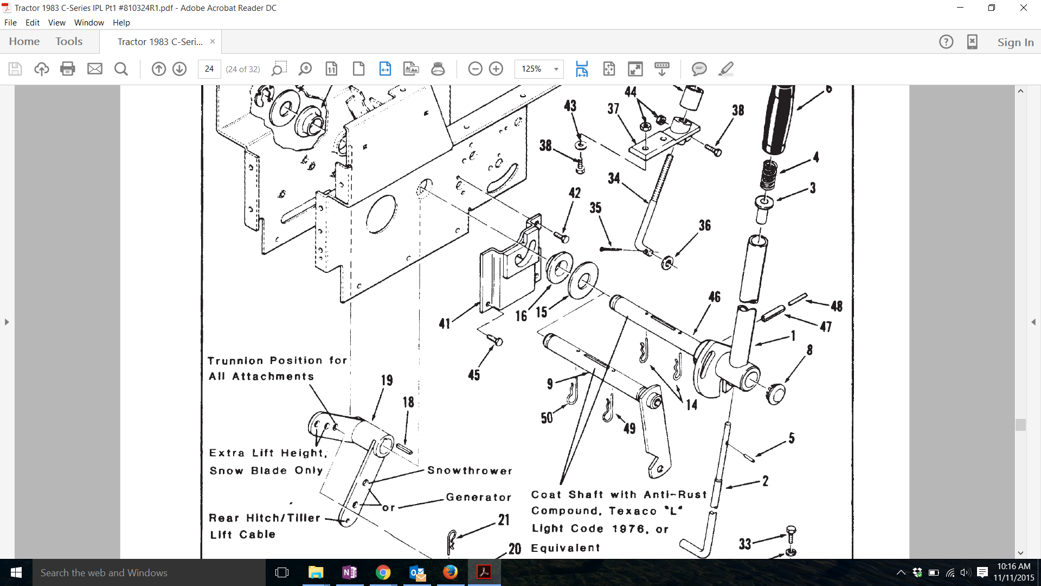This screenshot has width=1041, height=586.
Task: Toggle full screen read mode
Action: 635,69
